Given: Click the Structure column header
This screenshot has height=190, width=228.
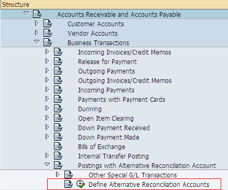Looking at the screenshot, I should pos(114,4).
